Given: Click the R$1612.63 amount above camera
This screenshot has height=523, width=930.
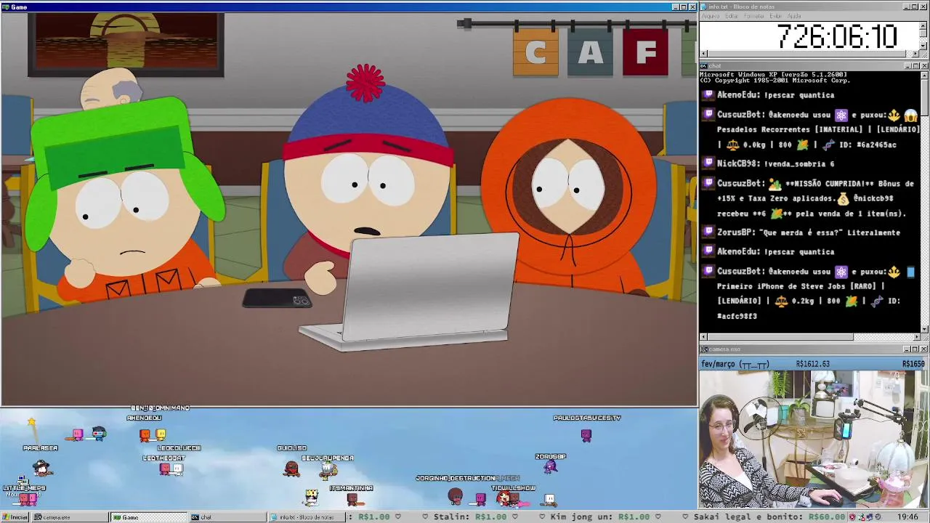Looking at the screenshot, I should click(812, 364).
